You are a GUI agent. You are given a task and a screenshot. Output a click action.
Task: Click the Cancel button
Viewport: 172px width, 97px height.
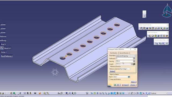pyautogui.click(x=125, y=85)
